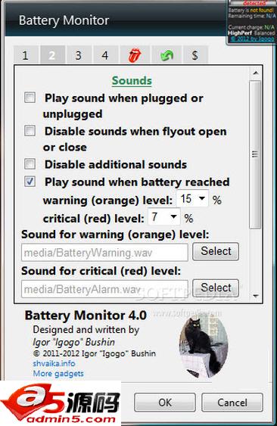Open the green refresh arrow tab

pos(167,55)
